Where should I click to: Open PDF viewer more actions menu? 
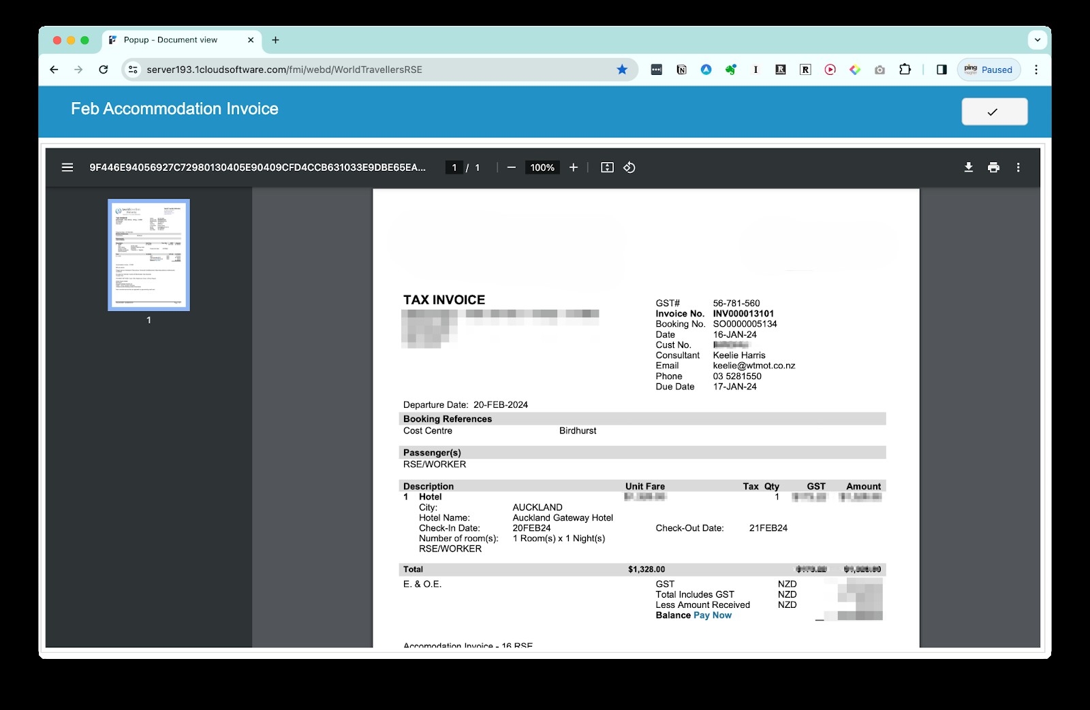(1018, 167)
